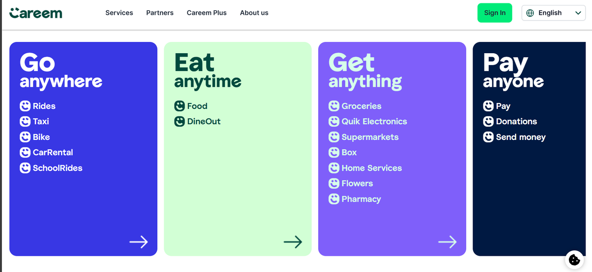Click the arrow on Go anywhere card
592x272 pixels.
point(139,242)
